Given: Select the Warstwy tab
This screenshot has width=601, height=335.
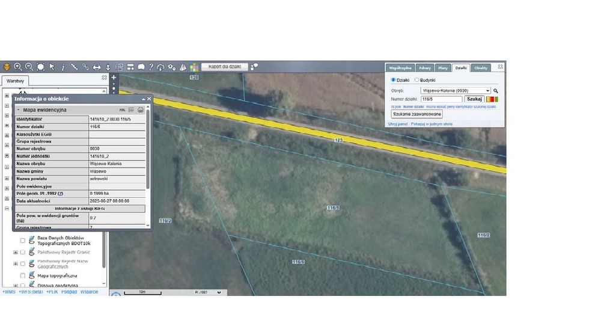Looking at the screenshot, I should click(16, 81).
